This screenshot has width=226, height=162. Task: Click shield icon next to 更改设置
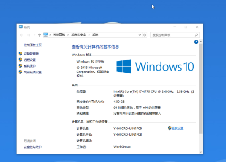point(169,128)
